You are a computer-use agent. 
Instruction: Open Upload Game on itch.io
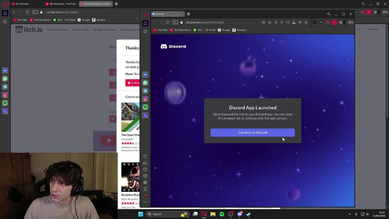105,30
